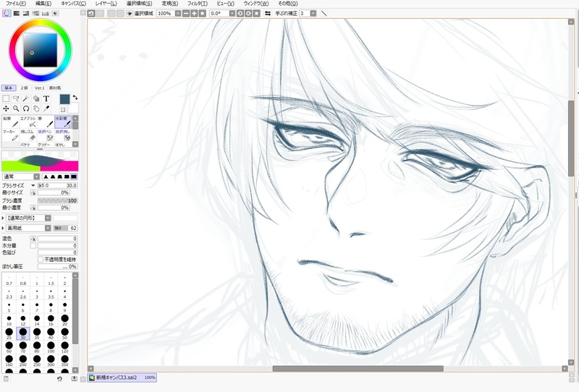The height and width of the screenshot is (392, 579).
Task: Toggle straight line drawing mode
Action: (x=324, y=13)
